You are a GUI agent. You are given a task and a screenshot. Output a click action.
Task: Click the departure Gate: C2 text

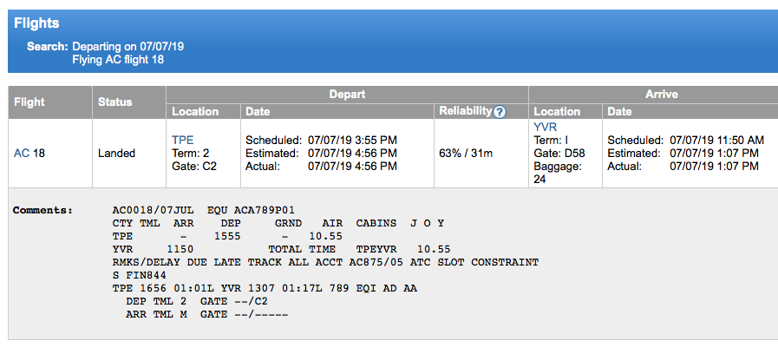pyautogui.click(x=194, y=167)
